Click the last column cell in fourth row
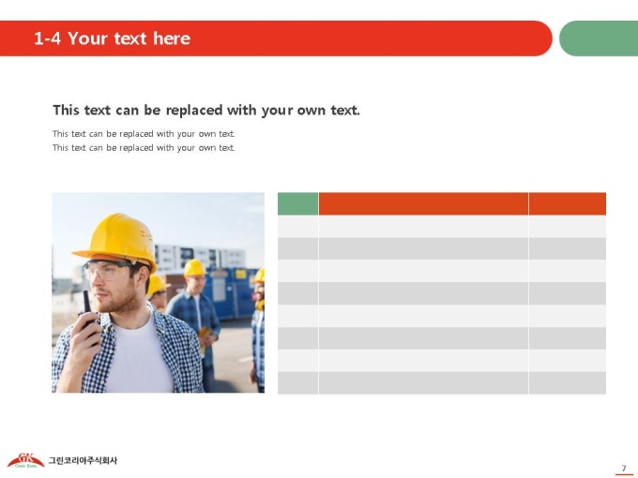The height and width of the screenshot is (478, 638). [568, 293]
